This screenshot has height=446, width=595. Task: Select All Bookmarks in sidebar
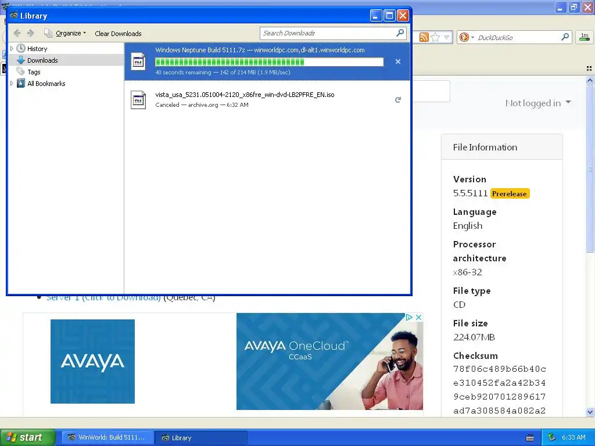click(46, 84)
